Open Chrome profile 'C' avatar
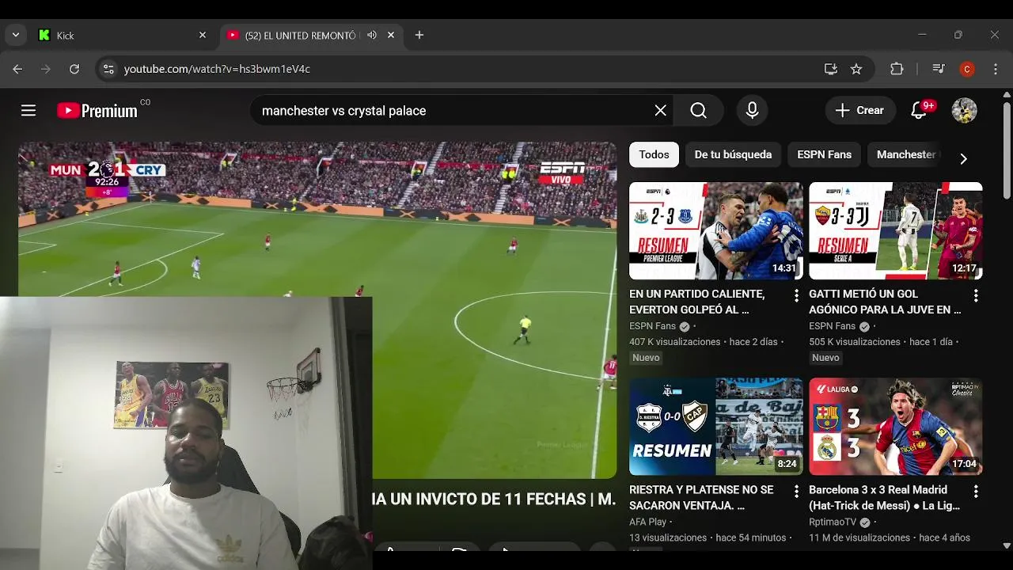Viewport: 1013px width, 570px height. (x=967, y=69)
